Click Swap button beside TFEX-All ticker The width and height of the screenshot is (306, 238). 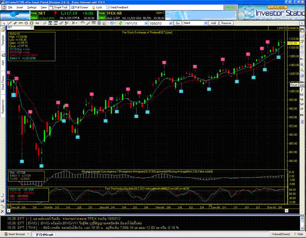(x=102, y=13)
